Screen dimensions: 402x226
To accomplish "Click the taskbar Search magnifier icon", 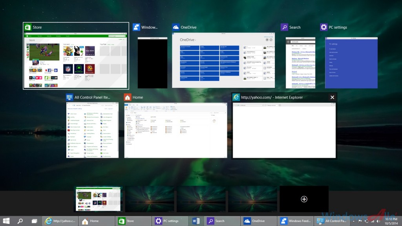I will [20, 221].
